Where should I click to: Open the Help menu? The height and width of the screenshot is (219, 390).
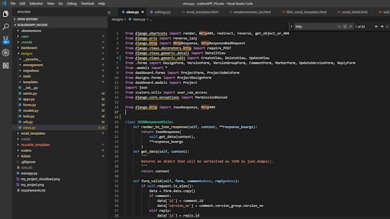[x=102, y=3]
